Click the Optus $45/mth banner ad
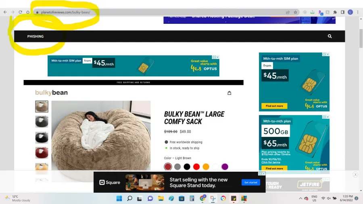 coord(134,66)
